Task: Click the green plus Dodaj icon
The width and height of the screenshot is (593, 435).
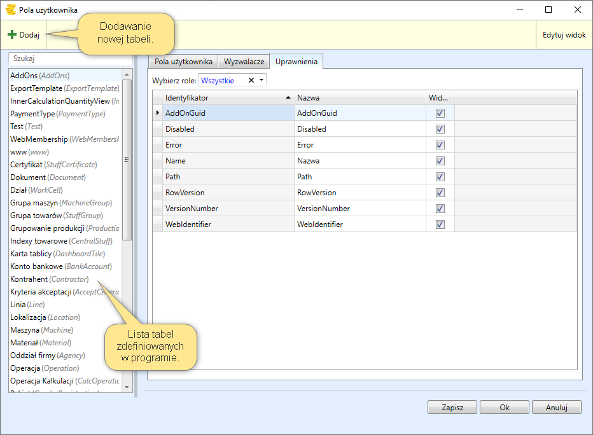Action: (12, 35)
